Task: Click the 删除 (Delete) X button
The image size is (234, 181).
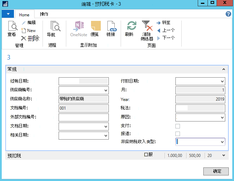Action: [30, 38]
